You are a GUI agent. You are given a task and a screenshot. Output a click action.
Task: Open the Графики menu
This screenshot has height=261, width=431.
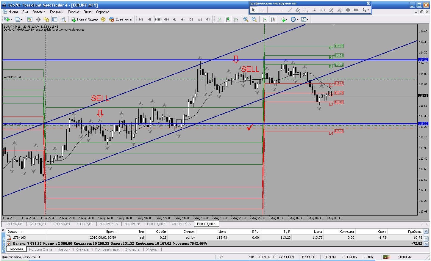(x=57, y=12)
